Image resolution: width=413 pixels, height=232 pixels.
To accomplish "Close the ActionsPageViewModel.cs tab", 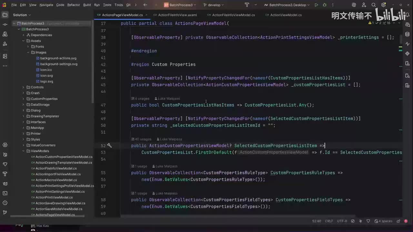I will pos(146,15).
